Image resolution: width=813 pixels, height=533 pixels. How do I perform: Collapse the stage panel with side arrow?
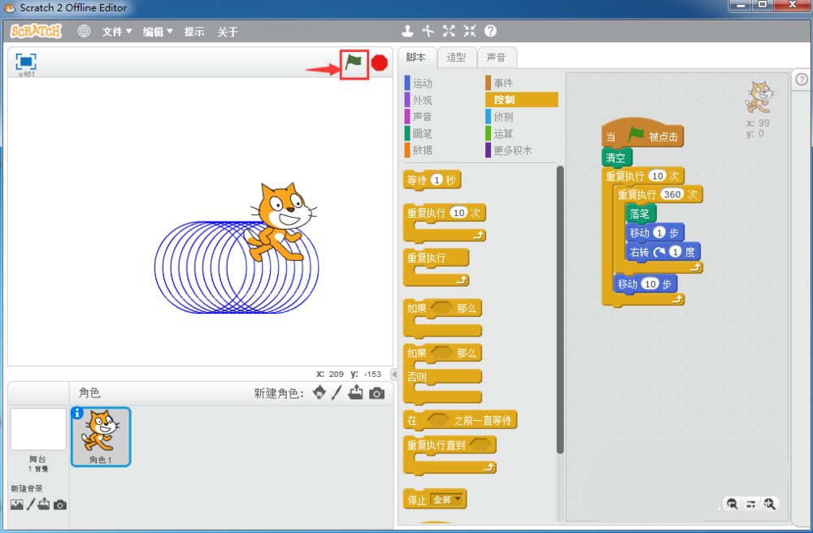[394, 374]
